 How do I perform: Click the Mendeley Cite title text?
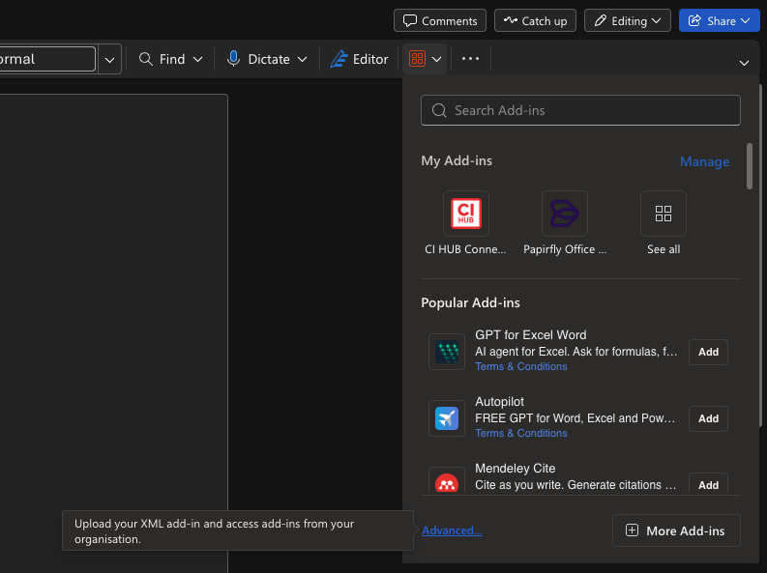coord(516,469)
